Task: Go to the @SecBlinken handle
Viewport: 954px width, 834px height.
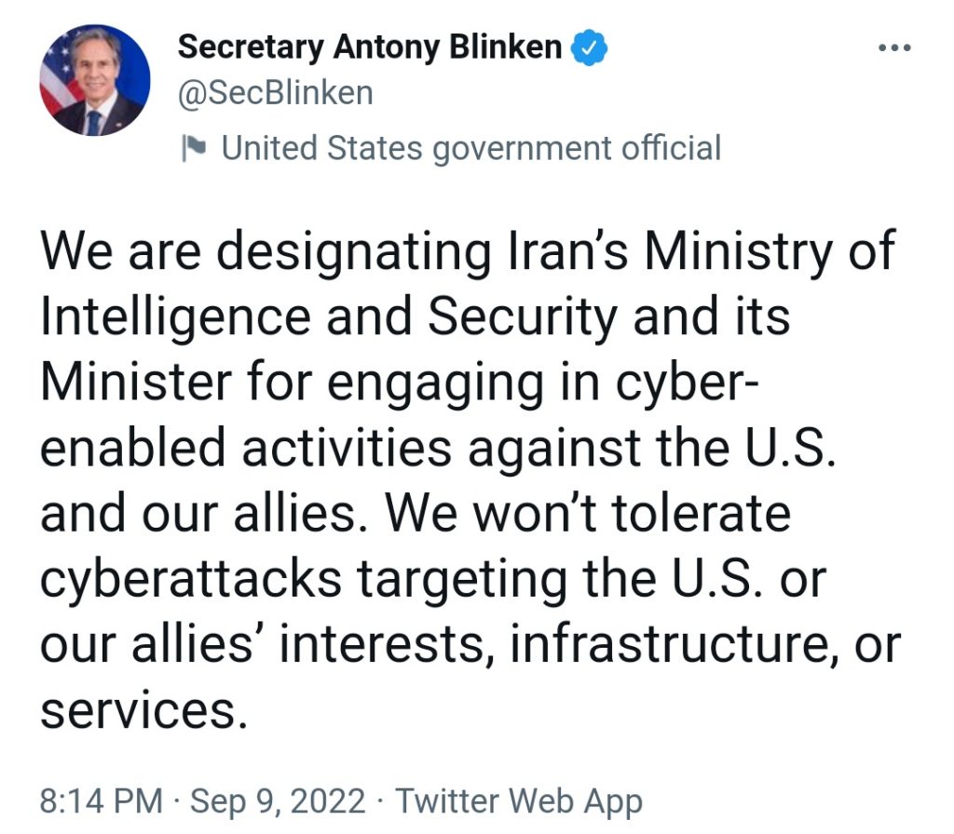Action: point(275,94)
